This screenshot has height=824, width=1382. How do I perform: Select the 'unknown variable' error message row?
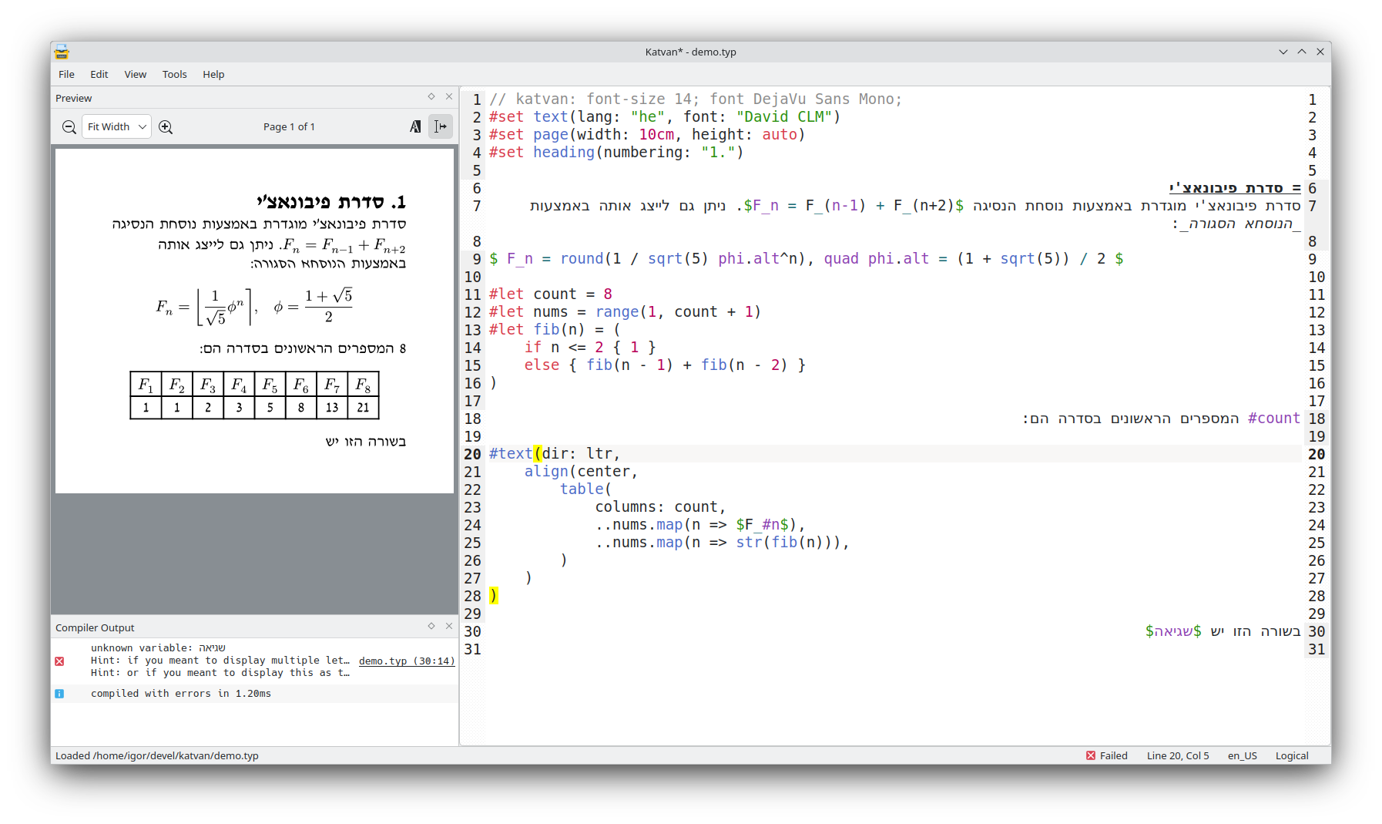(254, 661)
